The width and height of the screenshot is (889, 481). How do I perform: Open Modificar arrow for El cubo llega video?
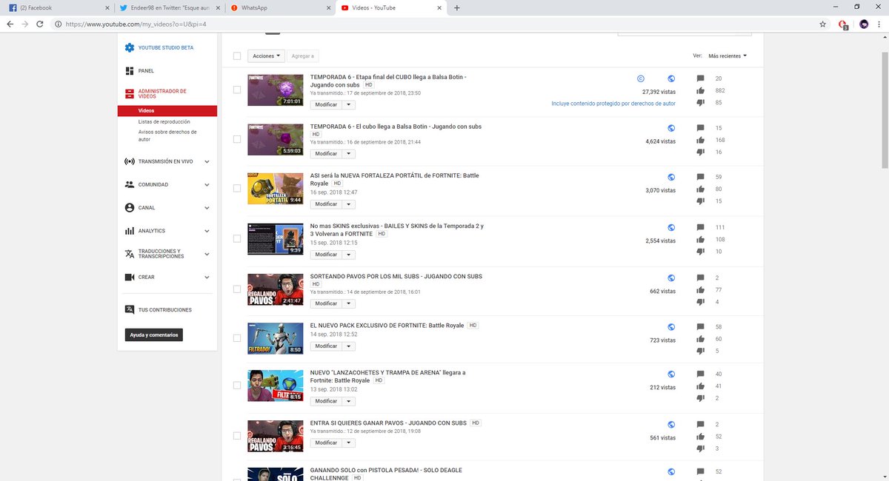[x=348, y=154]
